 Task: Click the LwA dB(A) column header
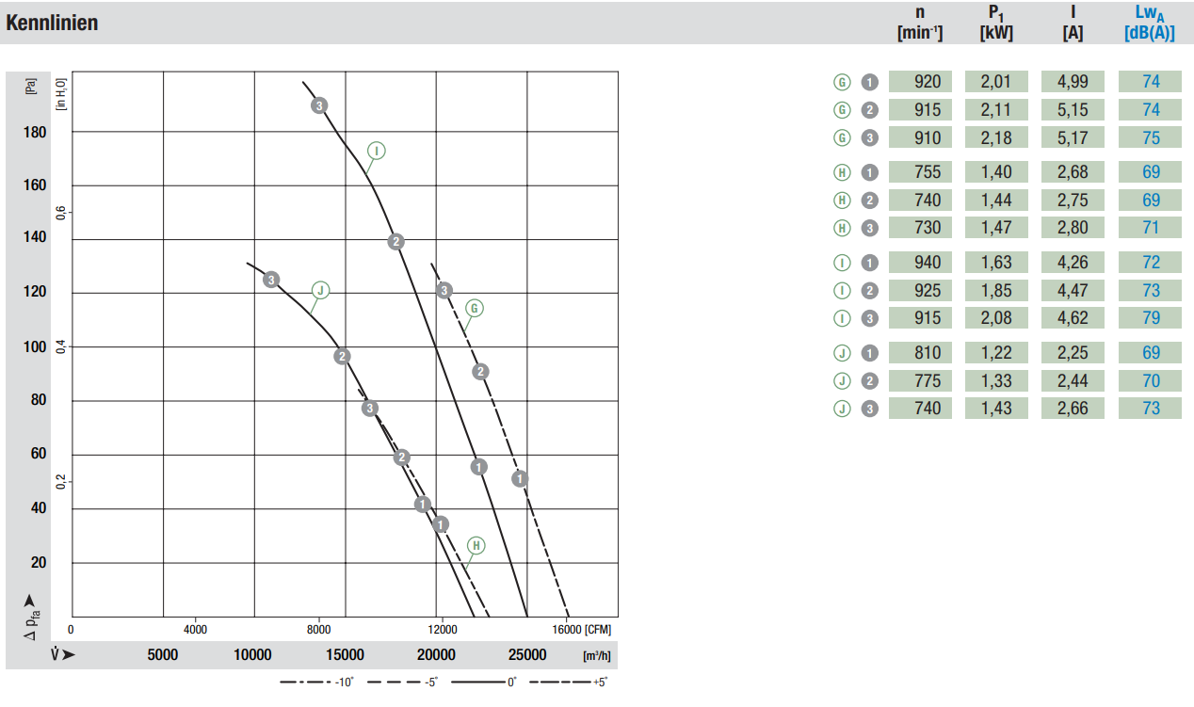pos(1149,23)
